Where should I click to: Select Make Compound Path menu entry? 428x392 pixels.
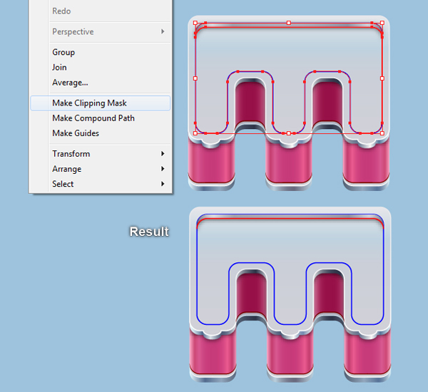pos(100,118)
